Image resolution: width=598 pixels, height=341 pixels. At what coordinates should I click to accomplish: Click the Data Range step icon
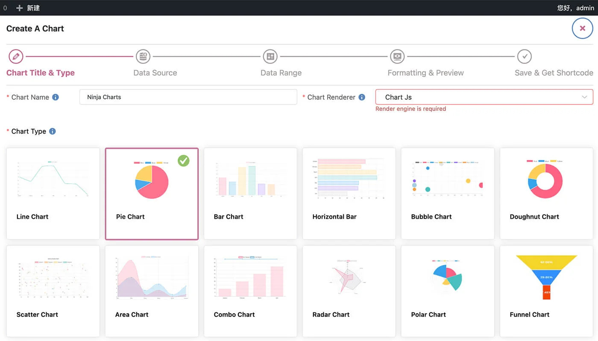[x=270, y=56]
